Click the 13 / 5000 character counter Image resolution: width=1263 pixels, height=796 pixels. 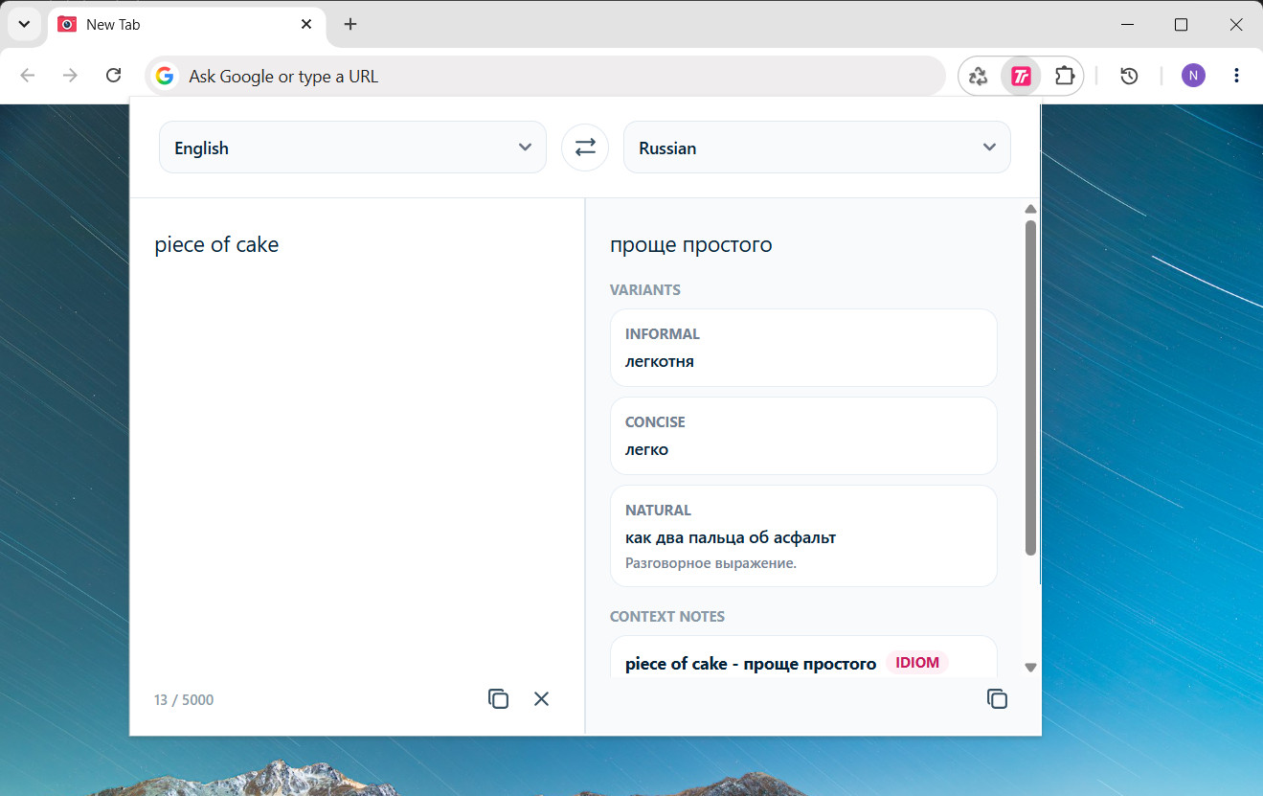[x=184, y=700]
